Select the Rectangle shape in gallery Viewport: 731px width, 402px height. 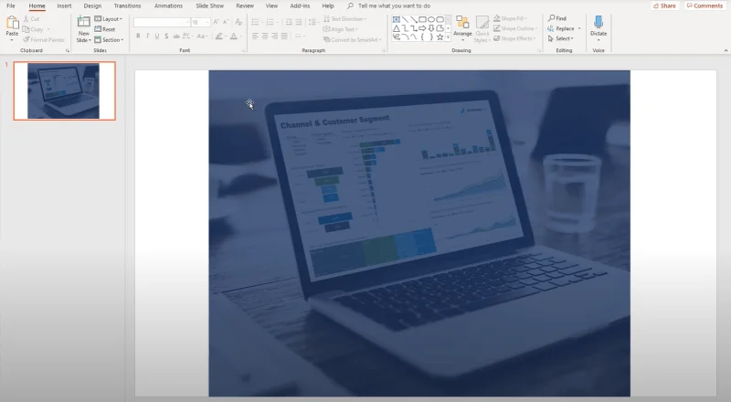click(422, 19)
